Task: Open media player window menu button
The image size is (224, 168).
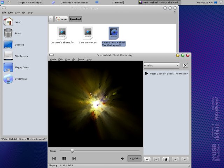Action: pyautogui.click(x=51, y=55)
